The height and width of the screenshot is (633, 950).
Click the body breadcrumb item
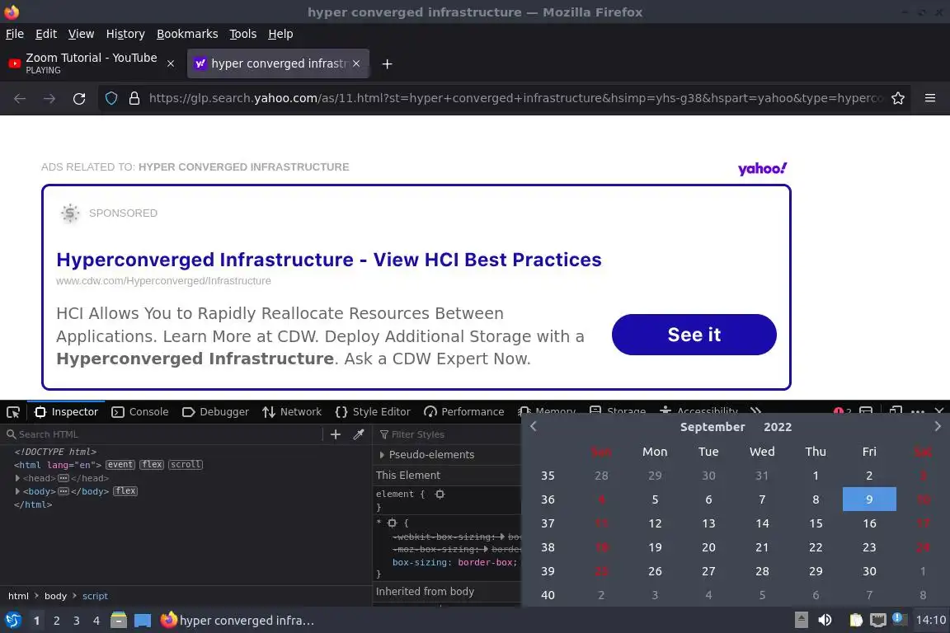(x=56, y=596)
